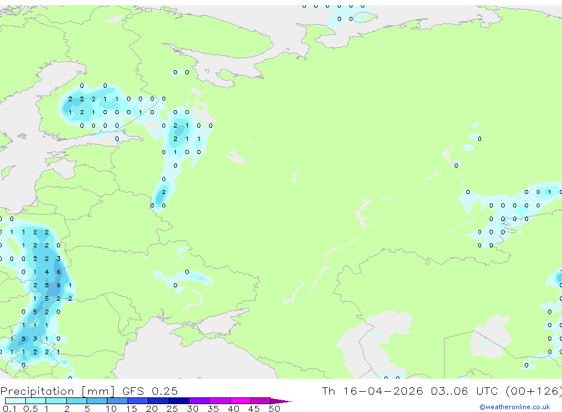Image resolution: width=562 pixels, height=412 pixels.
Task: Click the legend label '0.1'
Action: 10,409
